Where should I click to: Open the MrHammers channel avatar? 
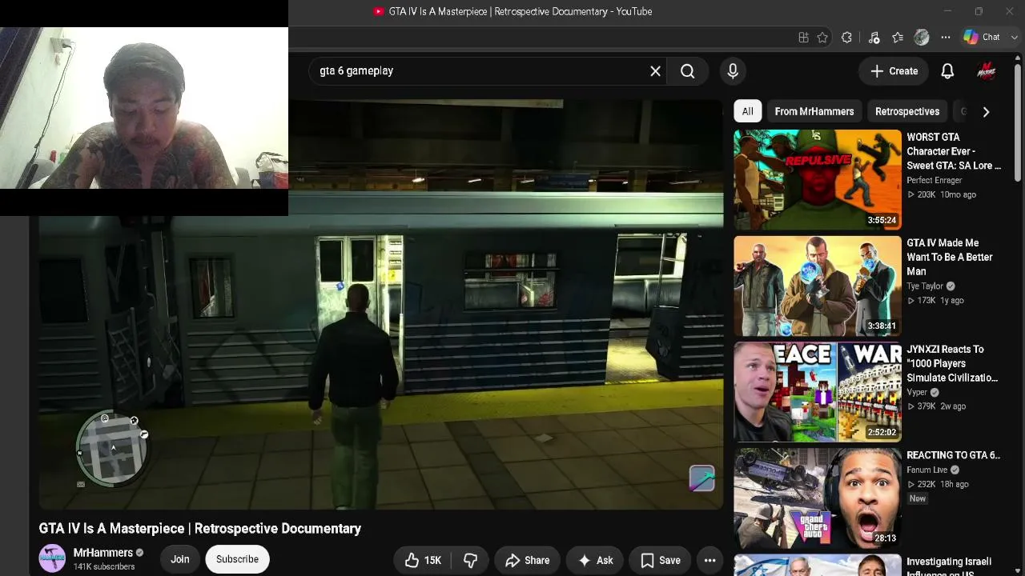pos(53,558)
